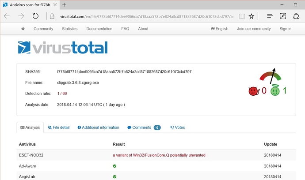Click the Update column header

(271, 144)
